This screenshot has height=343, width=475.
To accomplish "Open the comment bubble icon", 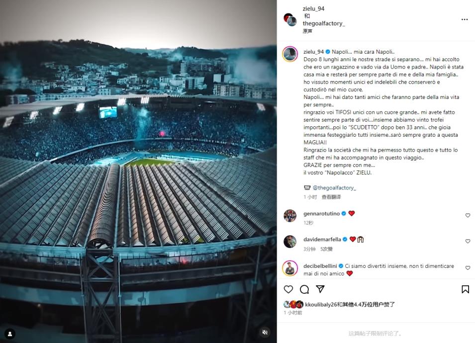I will tap(304, 289).
